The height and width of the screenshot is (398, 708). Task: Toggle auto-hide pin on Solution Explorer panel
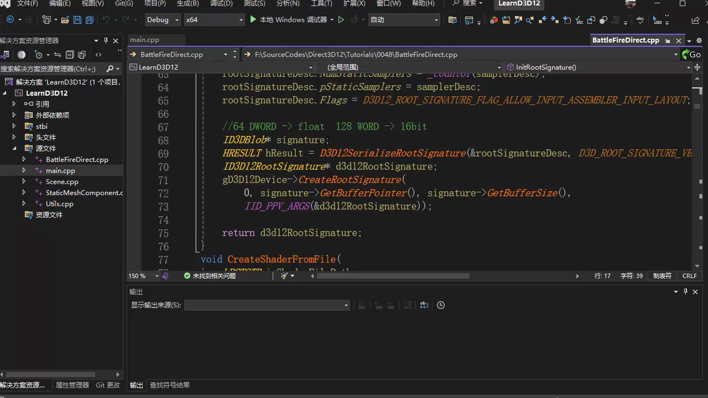pos(106,40)
